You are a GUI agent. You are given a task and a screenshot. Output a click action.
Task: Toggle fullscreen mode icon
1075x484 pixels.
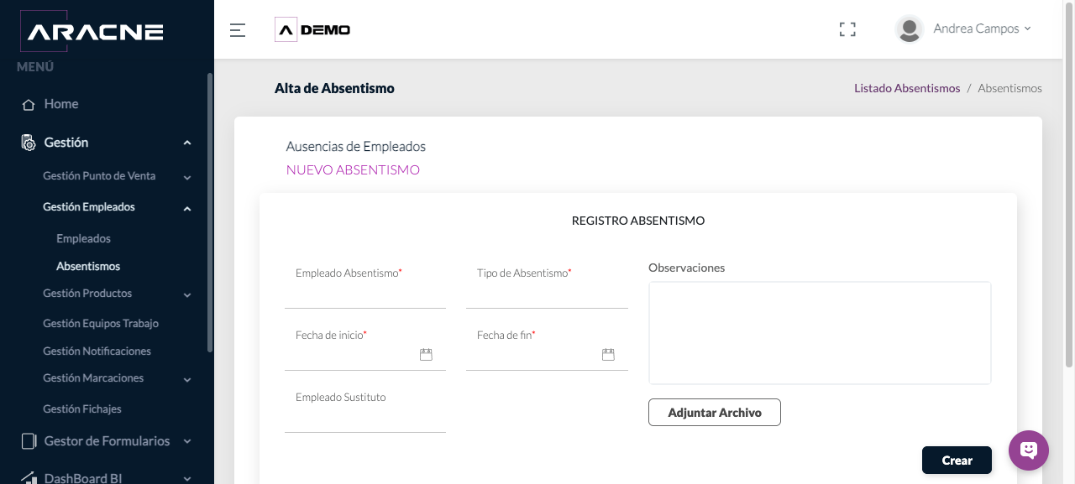[847, 29]
